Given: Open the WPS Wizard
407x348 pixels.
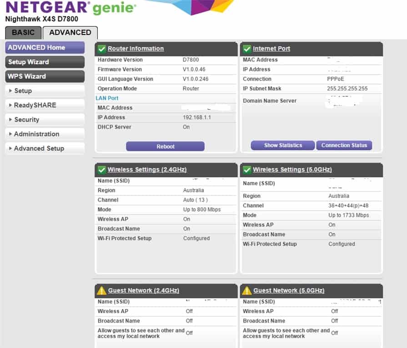Looking at the screenshot, I should tap(45, 76).
